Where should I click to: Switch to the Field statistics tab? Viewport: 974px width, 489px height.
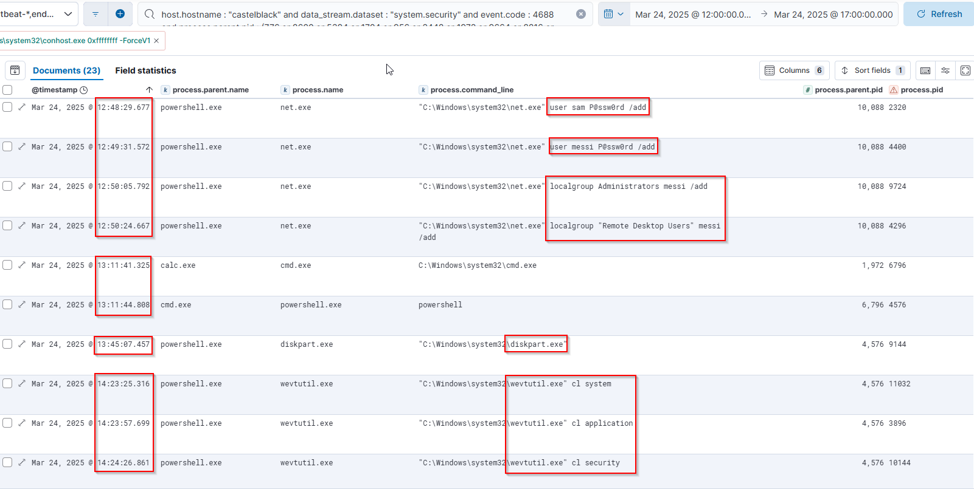pos(145,70)
